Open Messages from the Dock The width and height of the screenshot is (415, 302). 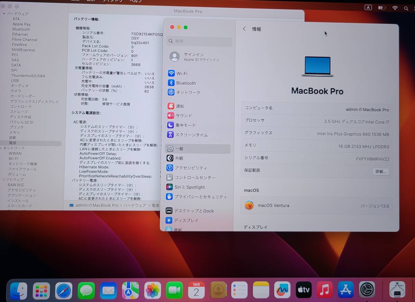pyautogui.click(x=86, y=291)
